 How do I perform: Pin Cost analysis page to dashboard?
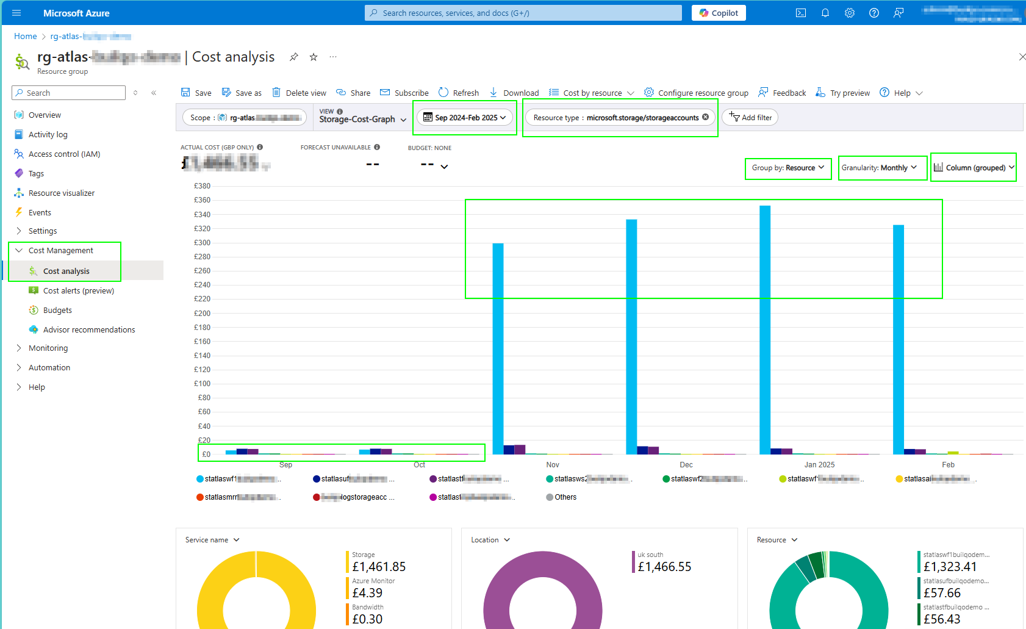[294, 57]
